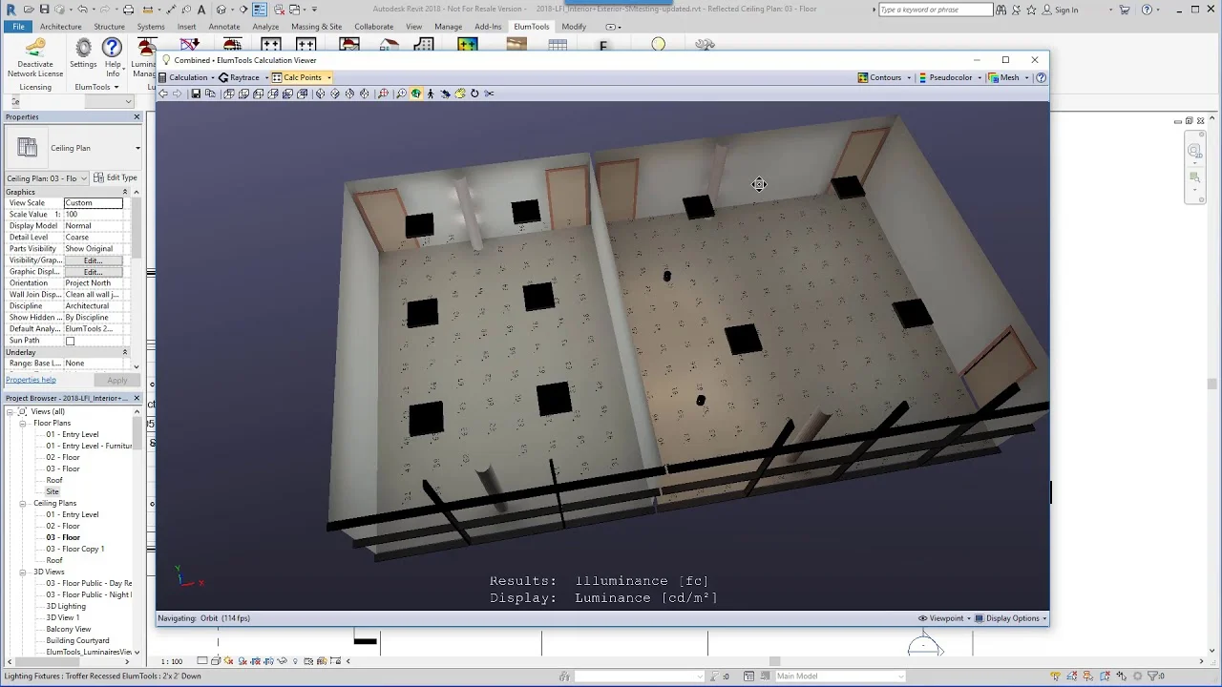Click the 1 : 100 view scale control

pyautogui.click(x=172, y=661)
